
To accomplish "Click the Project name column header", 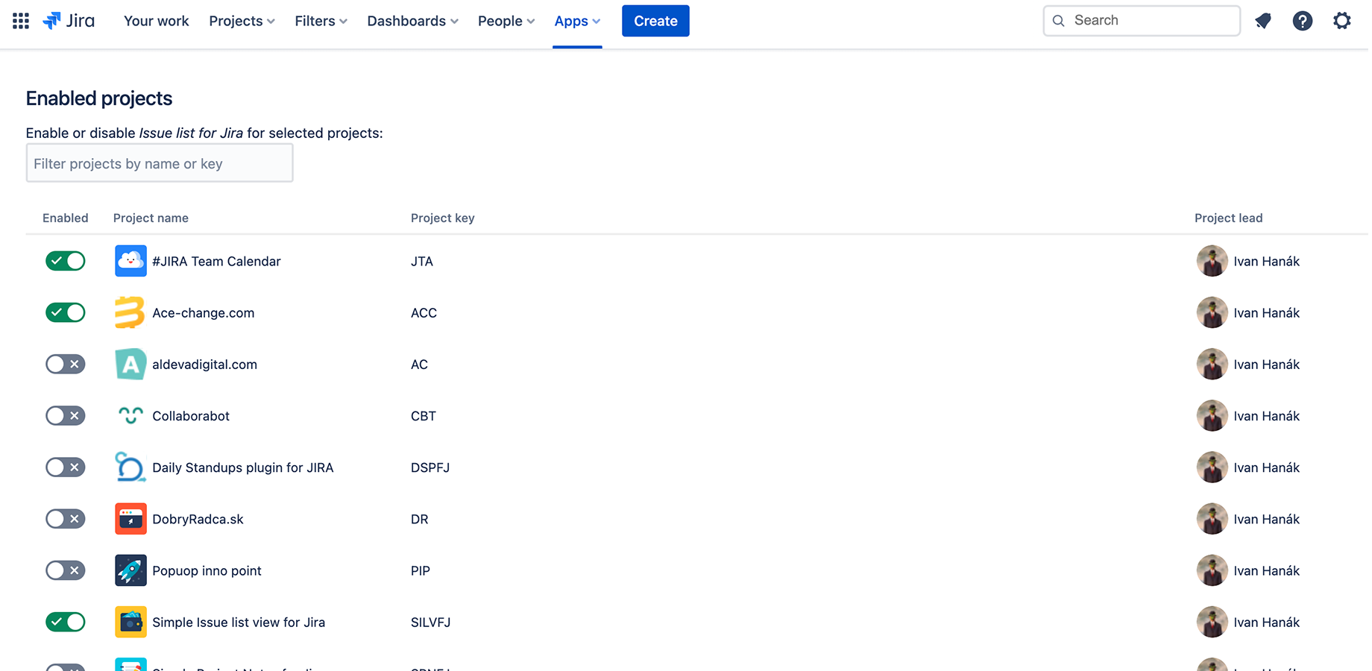I will (151, 218).
